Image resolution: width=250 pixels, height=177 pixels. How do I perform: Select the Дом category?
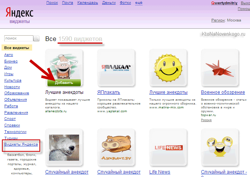(x=8, y=67)
